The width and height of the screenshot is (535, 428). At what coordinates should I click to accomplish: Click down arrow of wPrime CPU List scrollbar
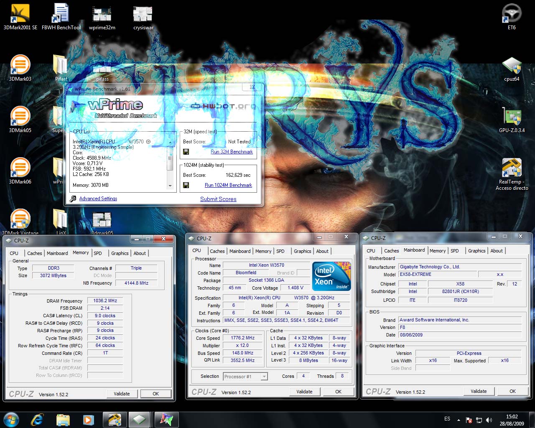170,186
